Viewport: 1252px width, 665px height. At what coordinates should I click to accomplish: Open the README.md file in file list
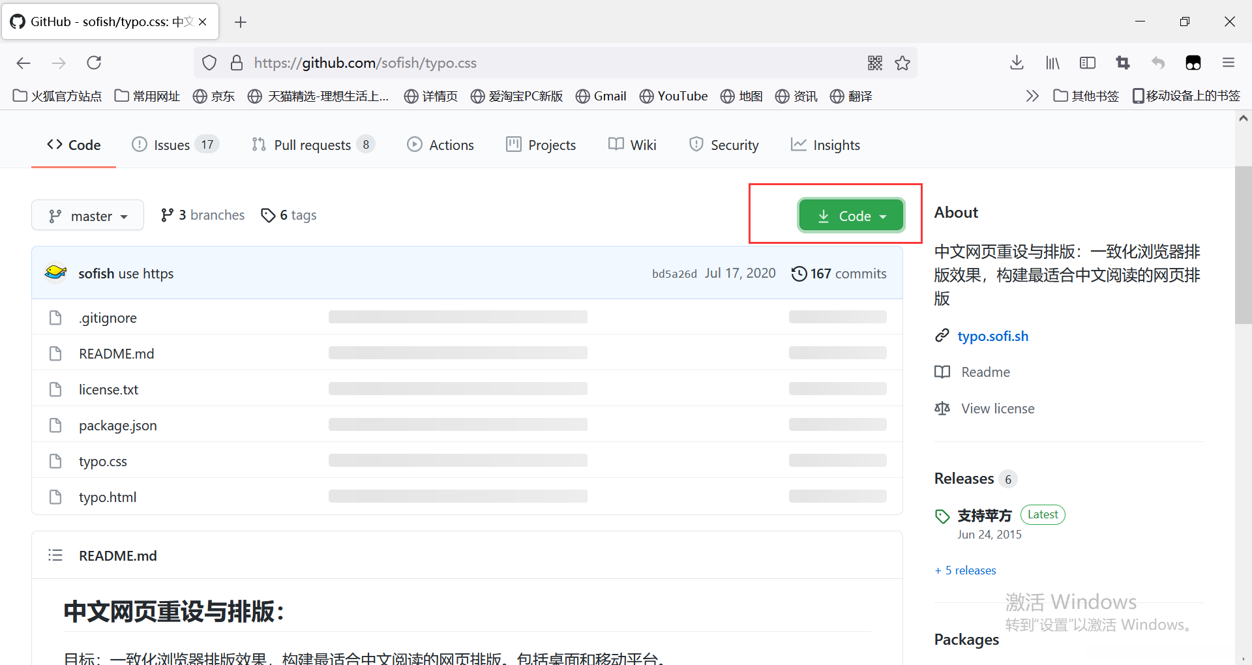pyautogui.click(x=117, y=353)
